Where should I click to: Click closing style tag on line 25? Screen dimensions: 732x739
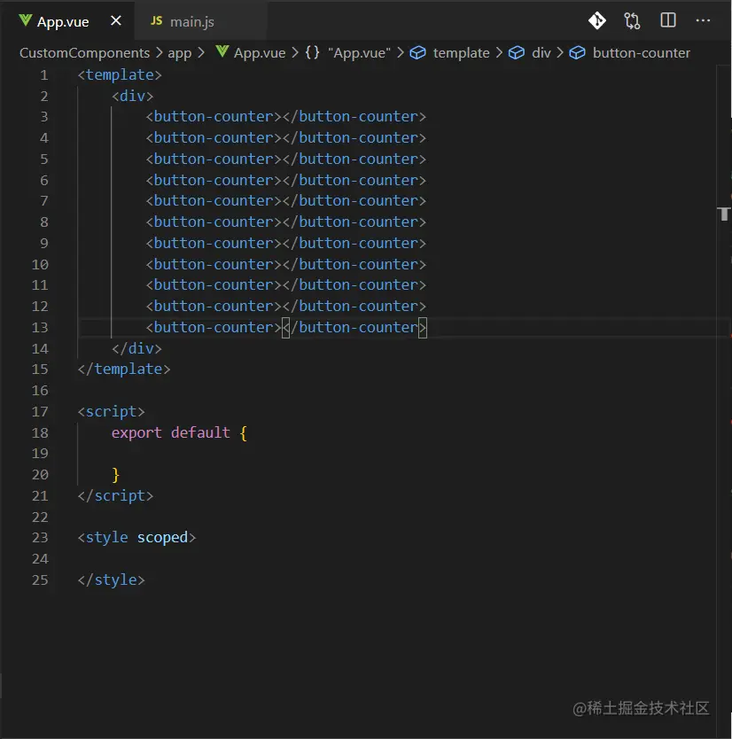click(x=112, y=580)
